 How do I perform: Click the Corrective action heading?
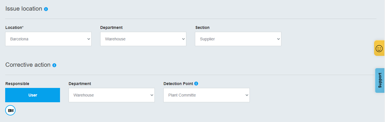pos(28,65)
